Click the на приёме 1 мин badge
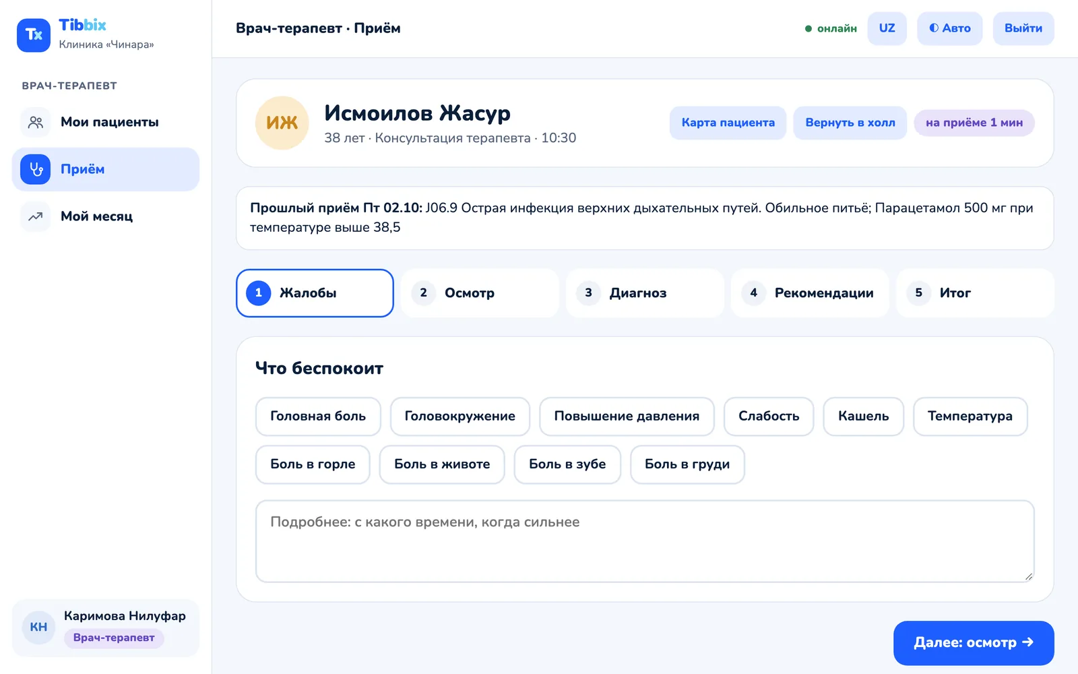Image resolution: width=1078 pixels, height=674 pixels. click(974, 123)
